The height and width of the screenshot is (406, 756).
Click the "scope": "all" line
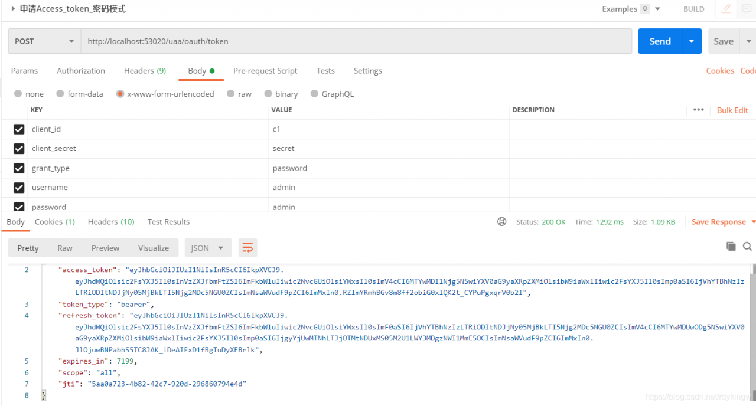click(89, 373)
